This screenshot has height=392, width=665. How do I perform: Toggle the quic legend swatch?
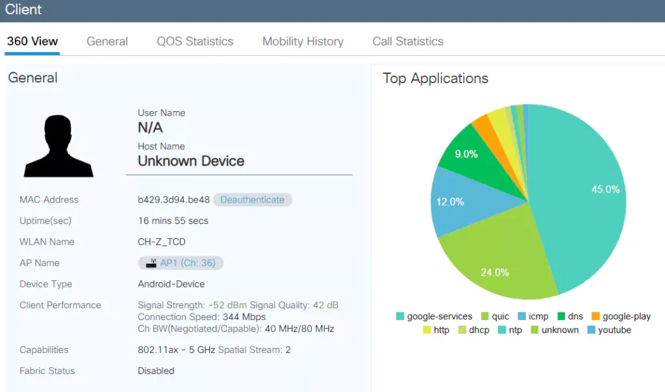[x=484, y=317]
